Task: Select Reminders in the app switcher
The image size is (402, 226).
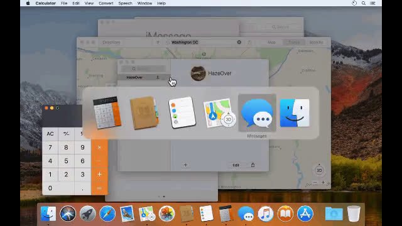Action: point(182,113)
